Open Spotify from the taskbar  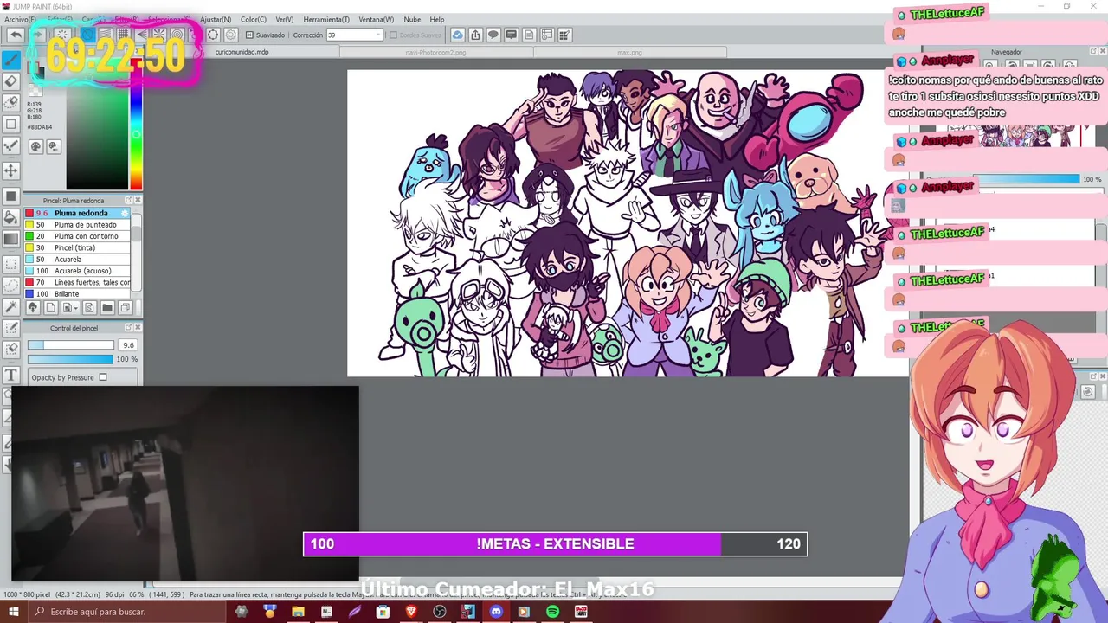pyautogui.click(x=552, y=612)
